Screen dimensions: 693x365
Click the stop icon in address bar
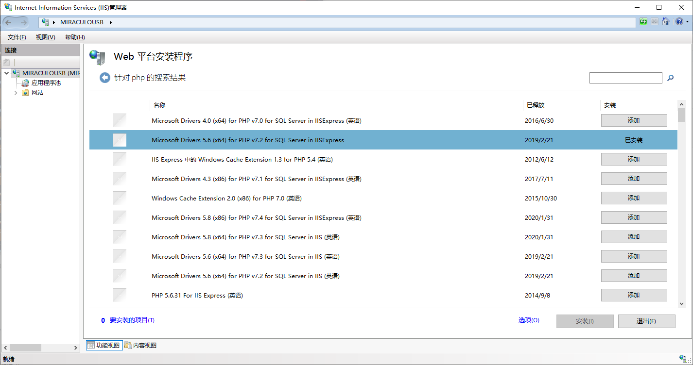(655, 22)
